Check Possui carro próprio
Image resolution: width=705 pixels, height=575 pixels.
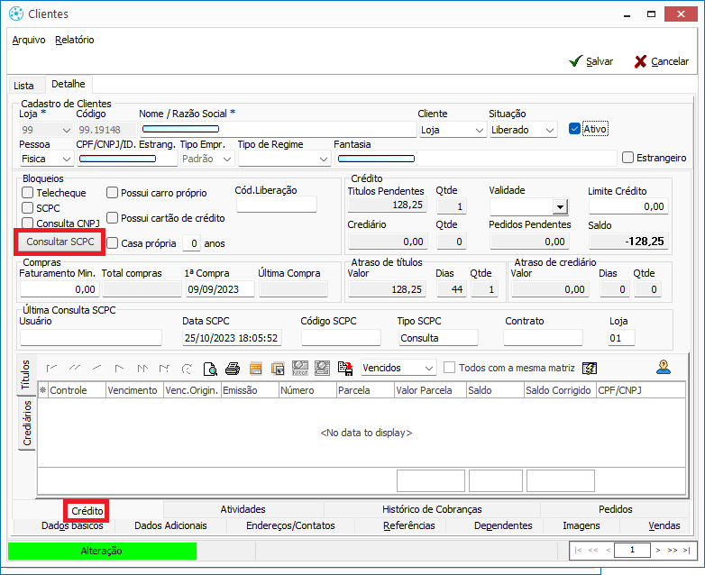coord(112,192)
